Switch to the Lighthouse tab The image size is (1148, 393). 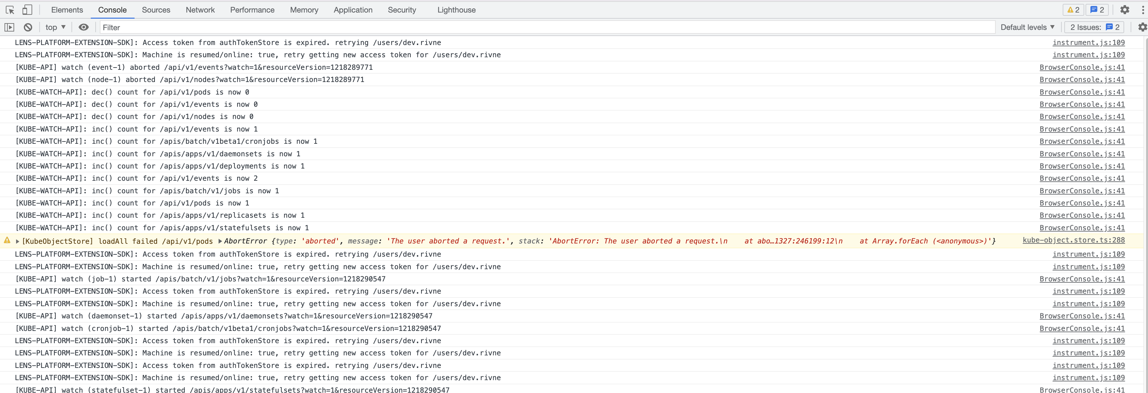(456, 10)
